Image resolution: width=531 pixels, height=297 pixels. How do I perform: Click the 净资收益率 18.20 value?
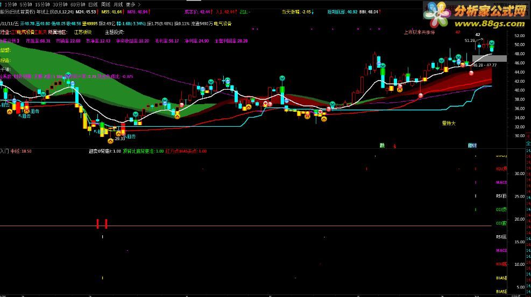[132, 41]
